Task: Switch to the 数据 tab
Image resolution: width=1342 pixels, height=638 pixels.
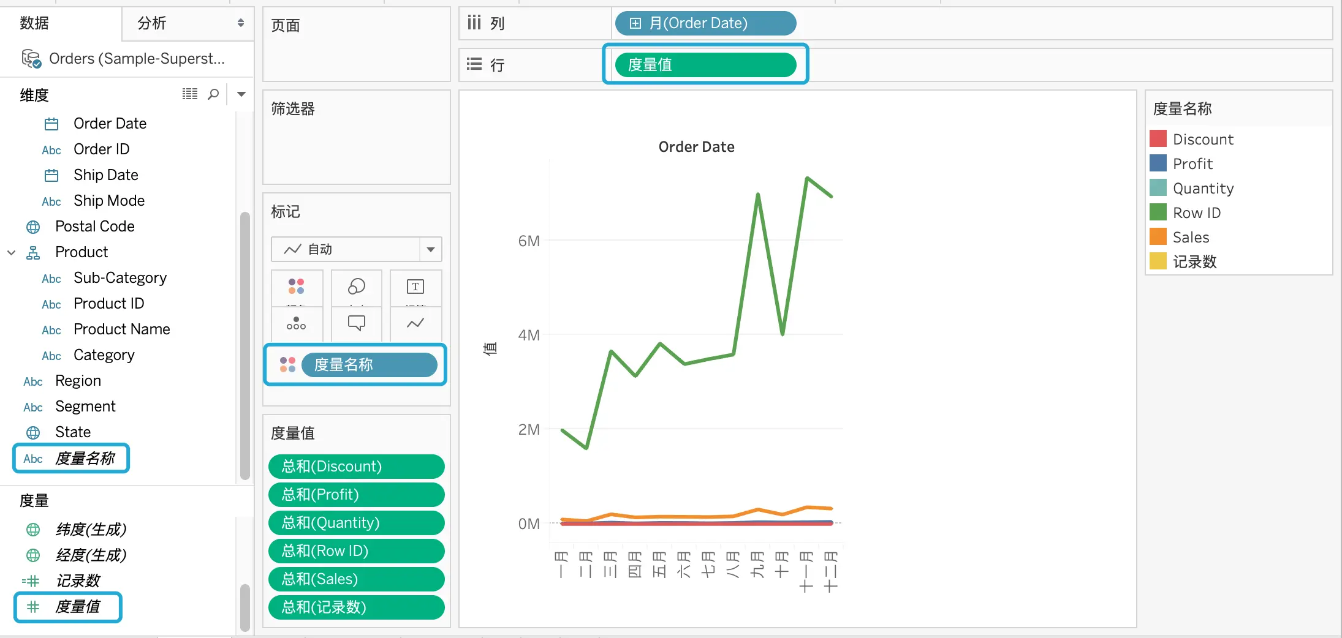Action: click(x=34, y=23)
